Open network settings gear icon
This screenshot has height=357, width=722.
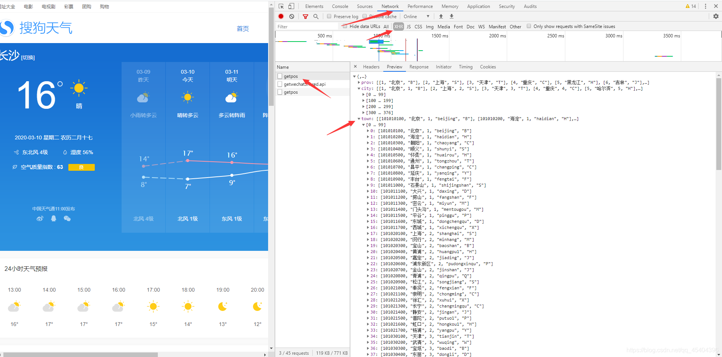coord(716,16)
